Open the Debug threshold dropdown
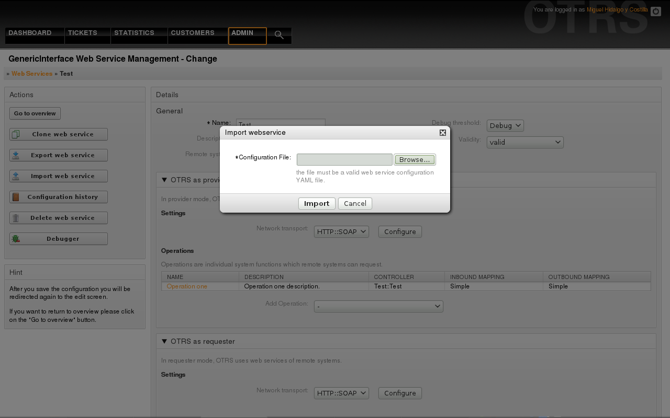The width and height of the screenshot is (670, 418). click(505, 125)
